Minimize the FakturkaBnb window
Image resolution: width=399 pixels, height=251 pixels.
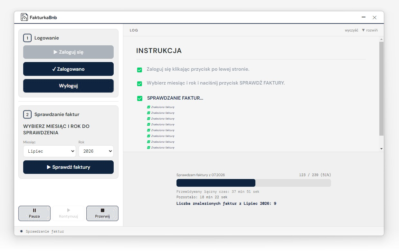pyautogui.click(x=364, y=17)
